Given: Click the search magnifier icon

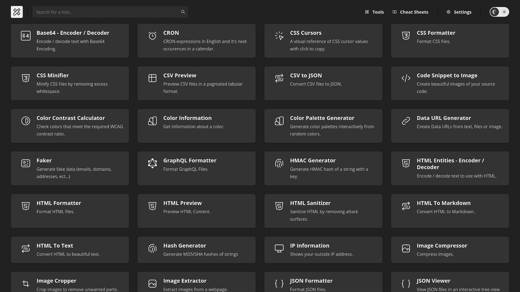Looking at the screenshot, I should pos(183,12).
